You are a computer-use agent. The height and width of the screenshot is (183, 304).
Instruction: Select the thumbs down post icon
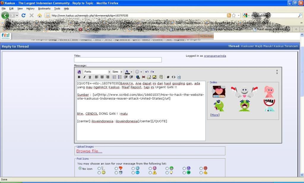116,168
